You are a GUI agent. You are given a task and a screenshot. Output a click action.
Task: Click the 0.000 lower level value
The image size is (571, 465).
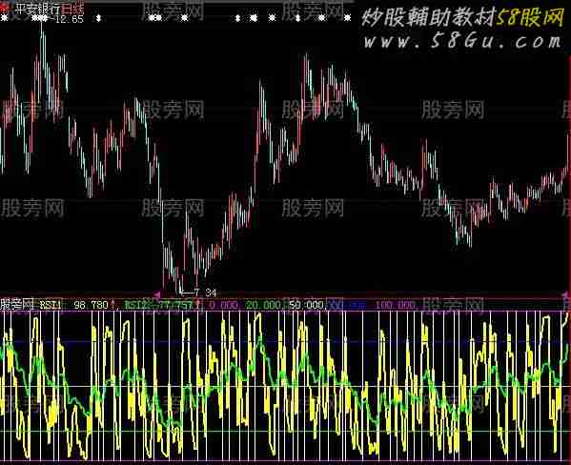(223, 305)
